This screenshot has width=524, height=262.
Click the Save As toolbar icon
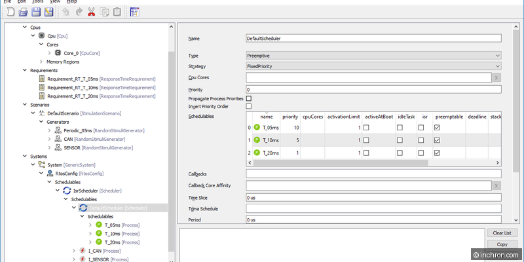[48, 12]
